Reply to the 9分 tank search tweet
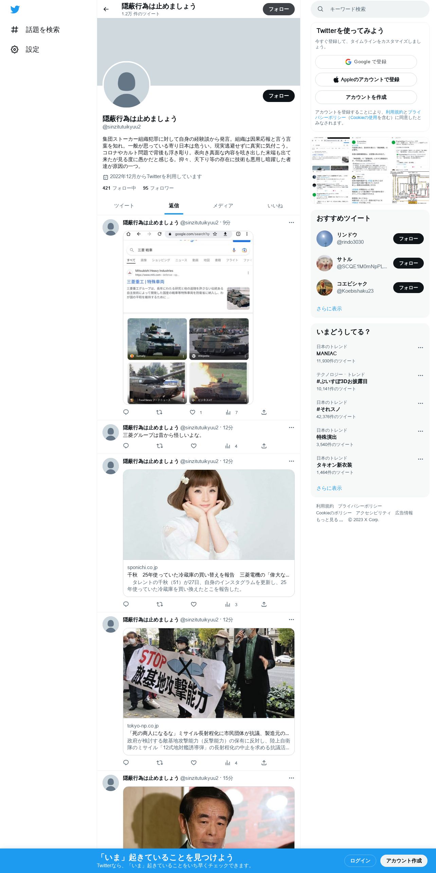 tap(126, 412)
